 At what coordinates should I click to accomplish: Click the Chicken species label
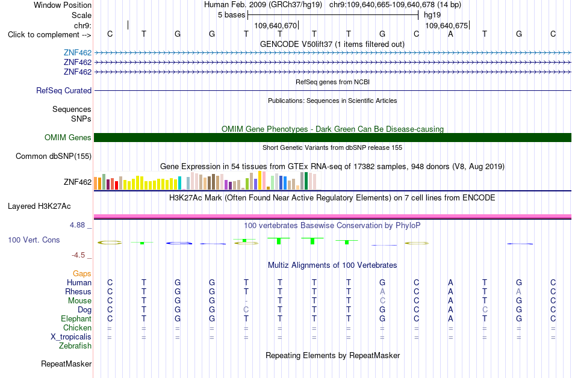tap(77, 328)
